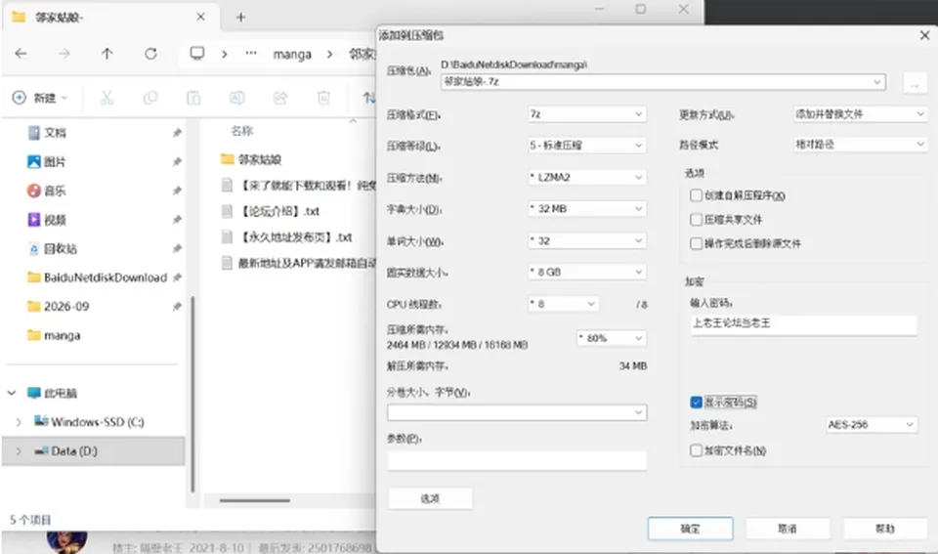The height and width of the screenshot is (554, 938).
Task: Uncheck the 显示密码 checkbox
Action: tap(696, 402)
